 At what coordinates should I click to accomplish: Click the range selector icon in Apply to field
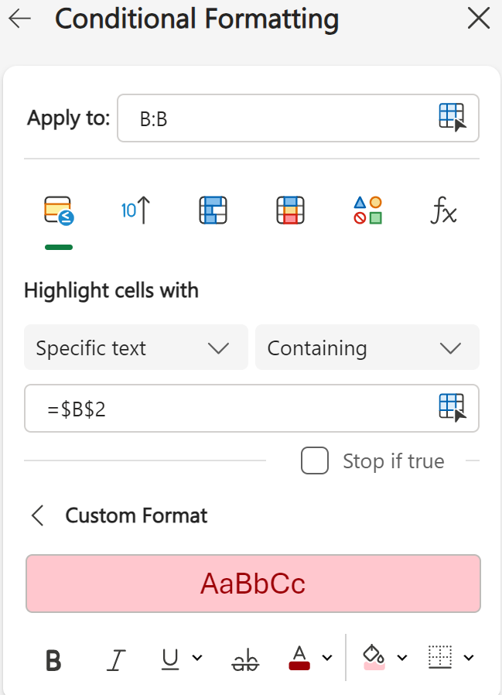pos(452,118)
